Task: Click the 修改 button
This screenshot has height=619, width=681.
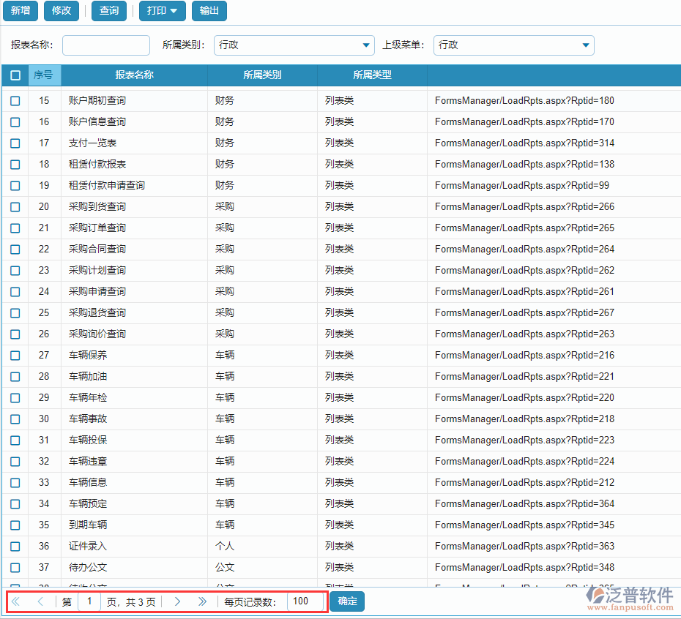Action: click(x=62, y=11)
